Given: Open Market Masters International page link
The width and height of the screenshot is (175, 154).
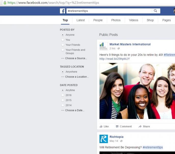Looking at the screenshot, I should 130,44.
